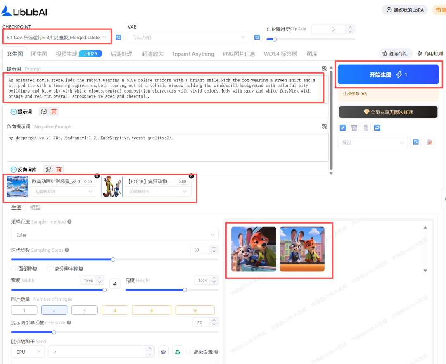
Task: Refresh the VAE list
Action: click(x=257, y=37)
